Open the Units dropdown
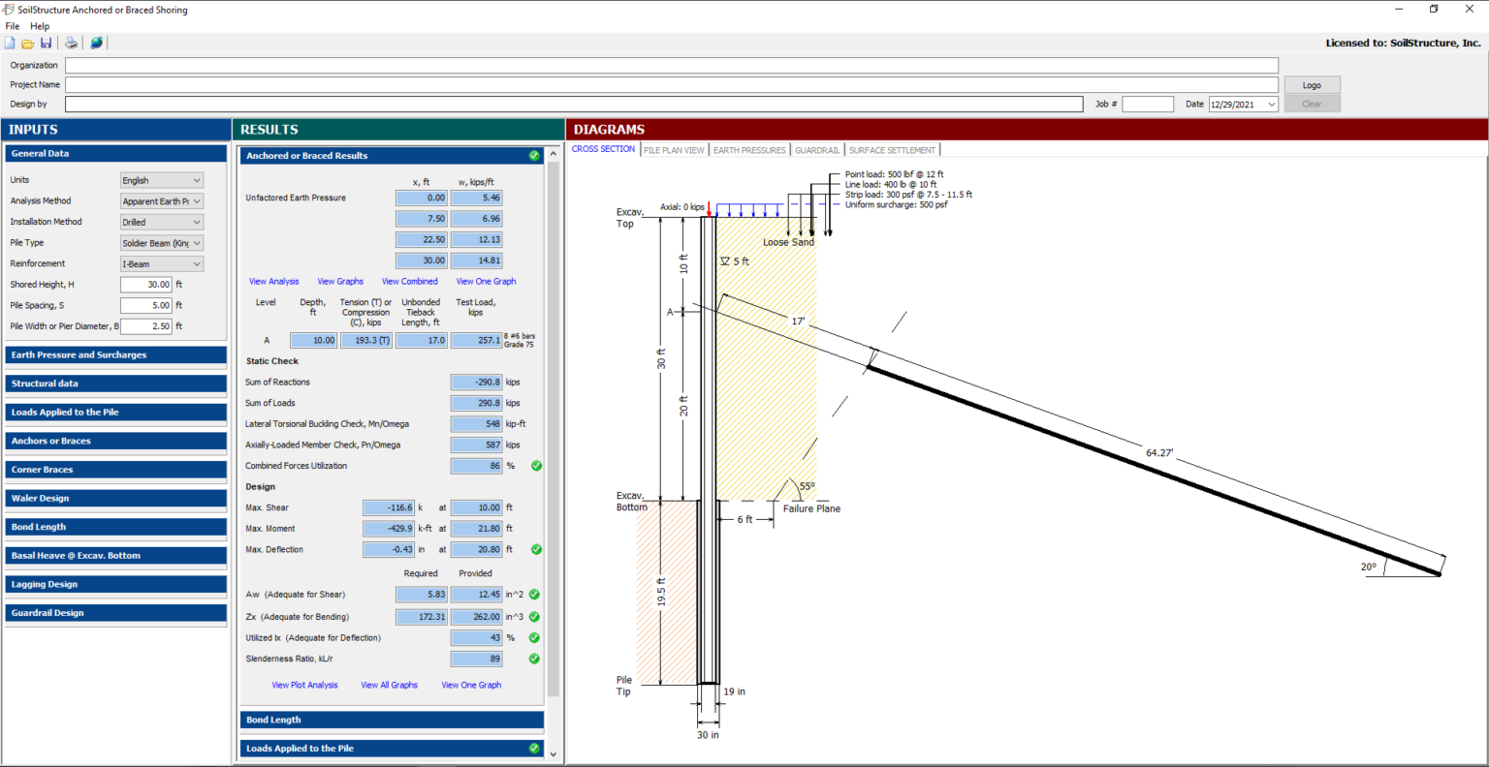The image size is (1489, 767). click(x=162, y=180)
